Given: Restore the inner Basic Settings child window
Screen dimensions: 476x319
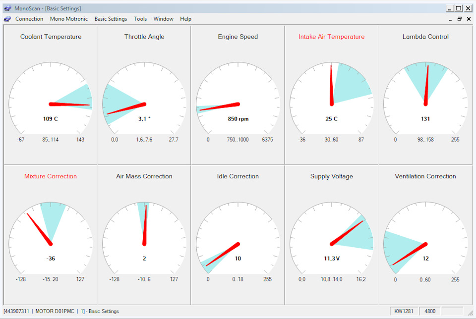Looking at the screenshot, I should pos(459,19).
